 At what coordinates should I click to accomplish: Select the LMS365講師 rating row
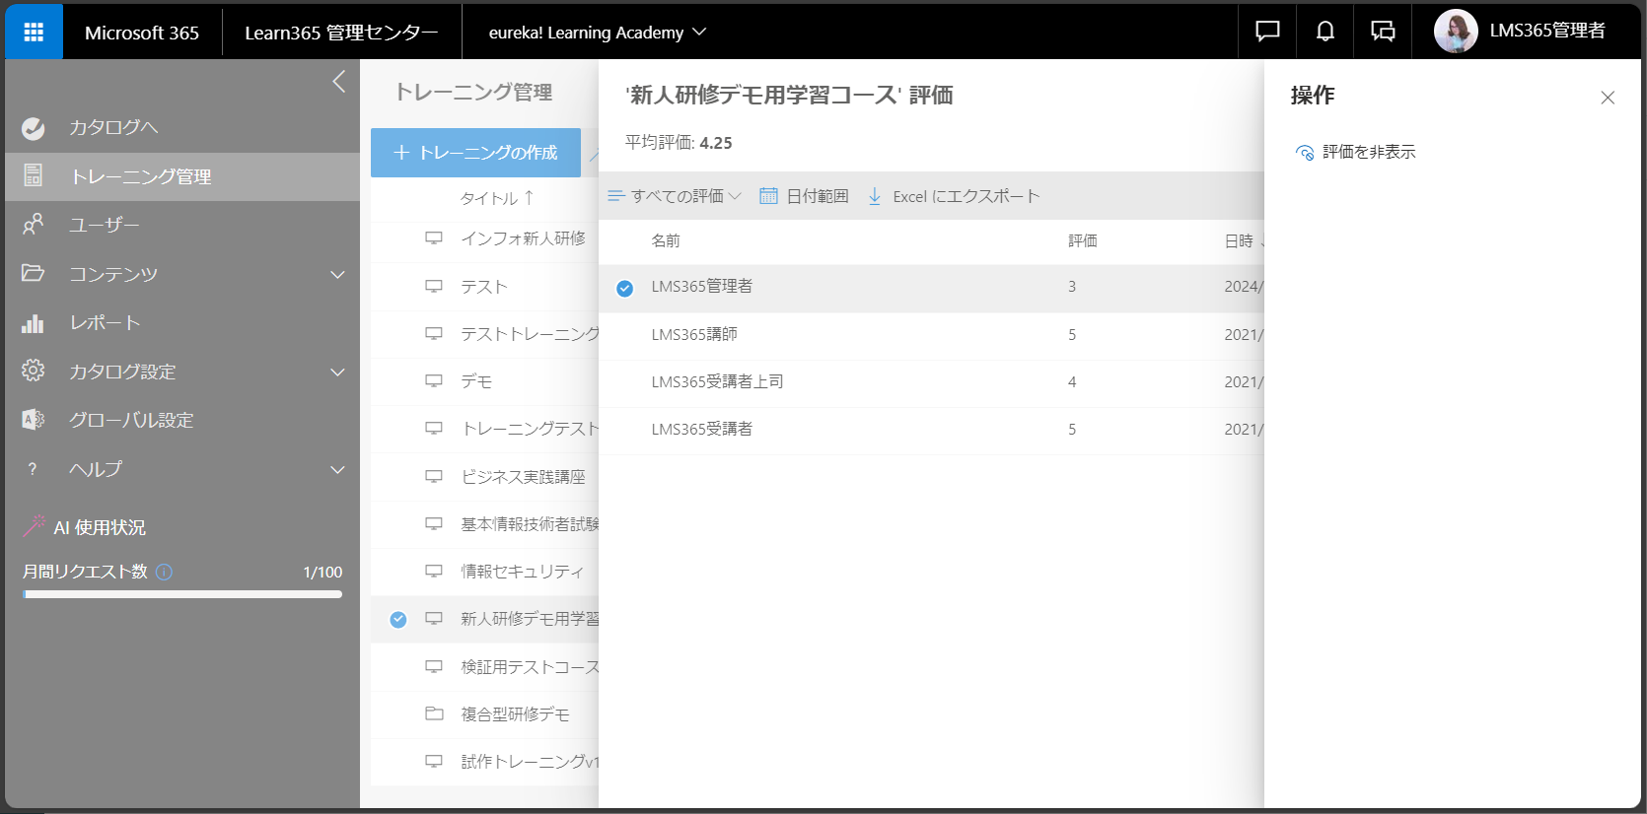click(x=931, y=335)
